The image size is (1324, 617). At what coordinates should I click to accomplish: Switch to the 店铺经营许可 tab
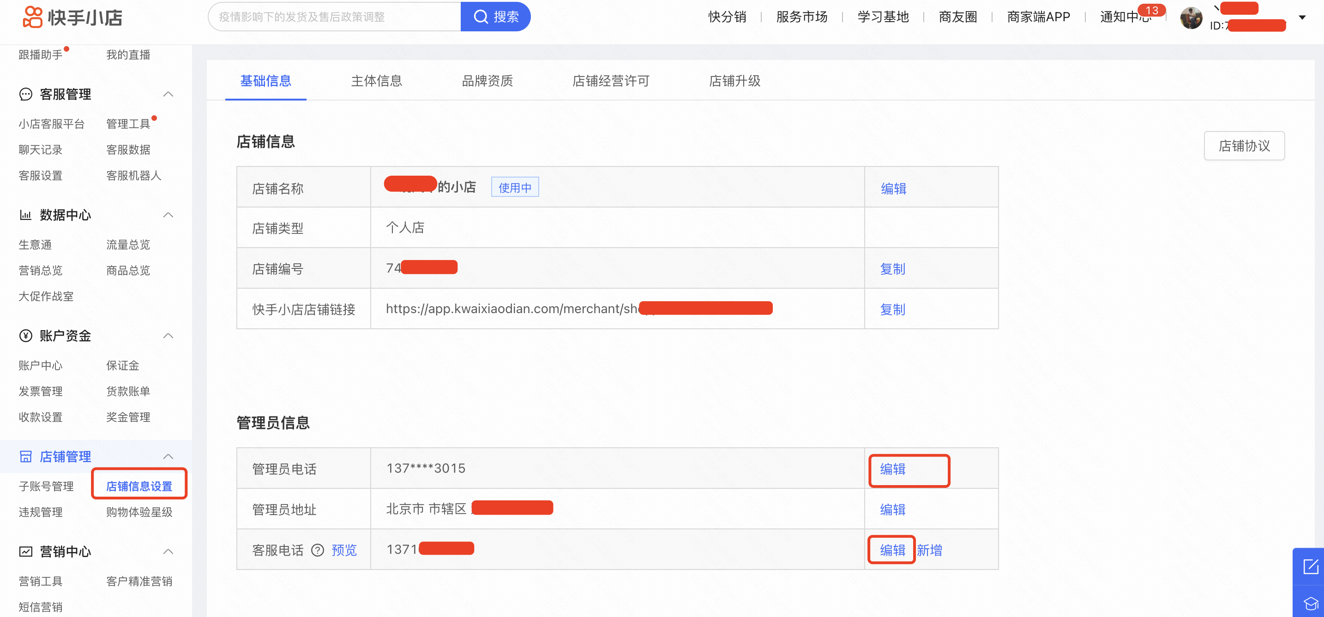point(611,81)
